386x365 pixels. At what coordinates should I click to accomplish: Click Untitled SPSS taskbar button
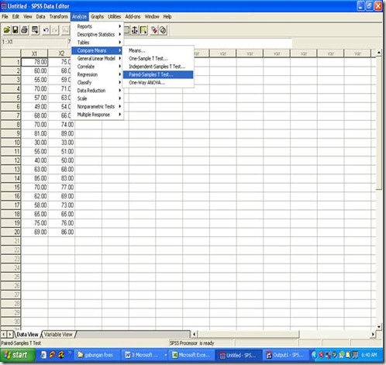[x=239, y=355]
